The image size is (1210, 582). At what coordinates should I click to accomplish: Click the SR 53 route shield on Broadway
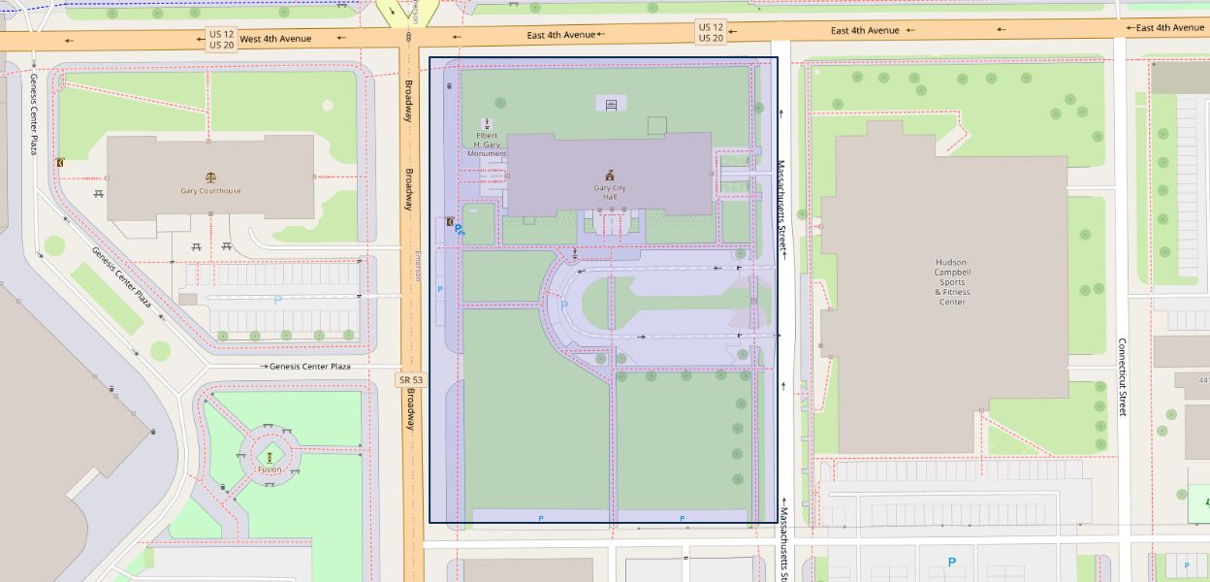410,379
